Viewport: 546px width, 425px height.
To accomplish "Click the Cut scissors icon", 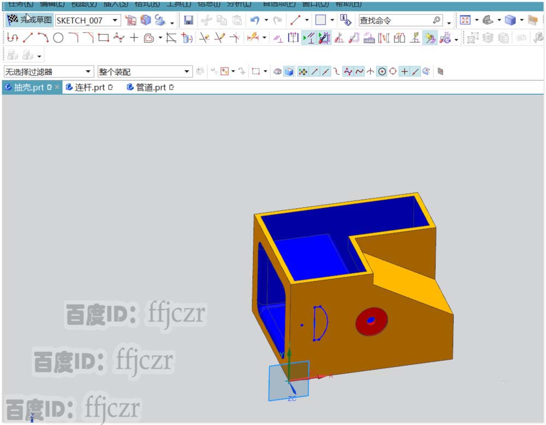I will click(206, 20).
